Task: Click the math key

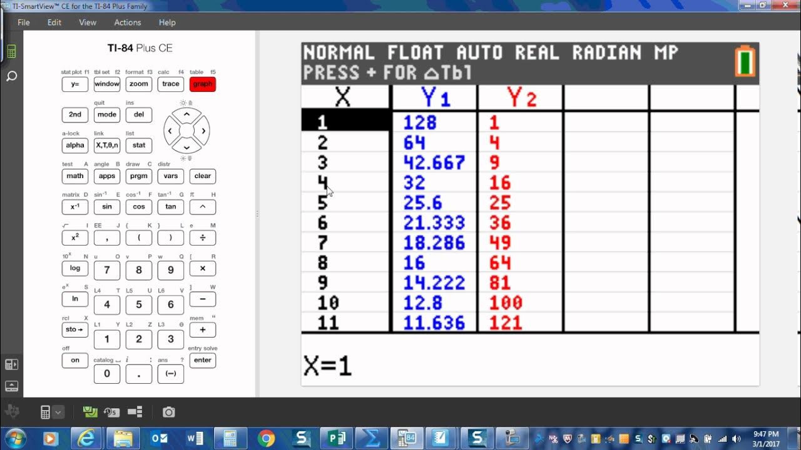Action: [75, 176]
